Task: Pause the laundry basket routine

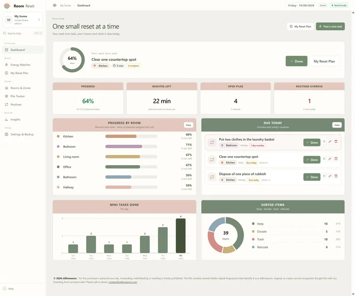Action: coord(324,142)
